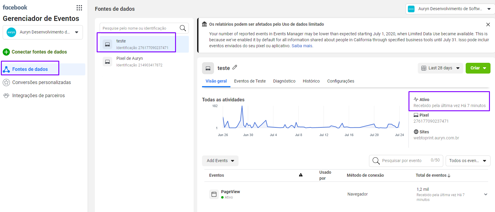Click the globe icon next to Sites
The height and width of the screenshot is (212, 495).
pyautogui.click(x=416, y=132)
